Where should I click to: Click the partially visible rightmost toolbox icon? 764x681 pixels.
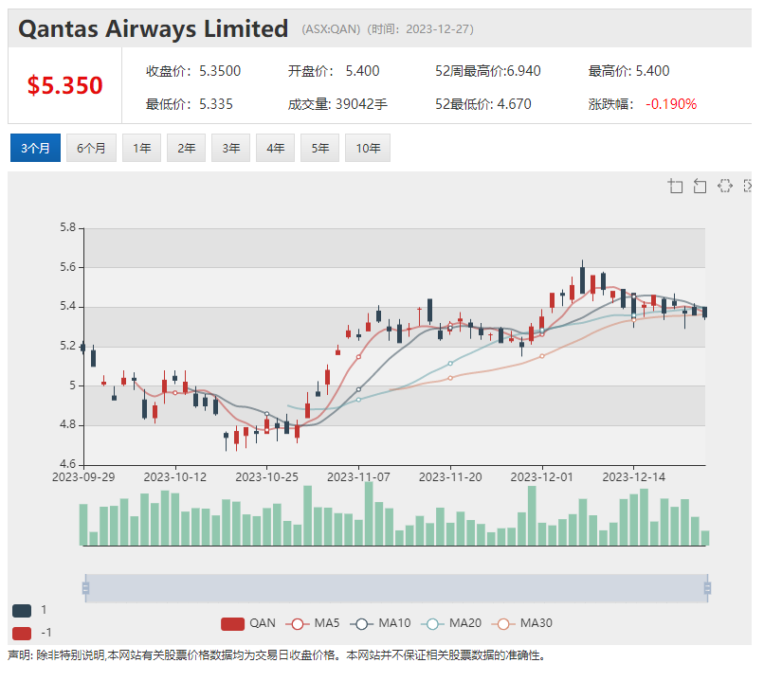[x=748, y=186]
